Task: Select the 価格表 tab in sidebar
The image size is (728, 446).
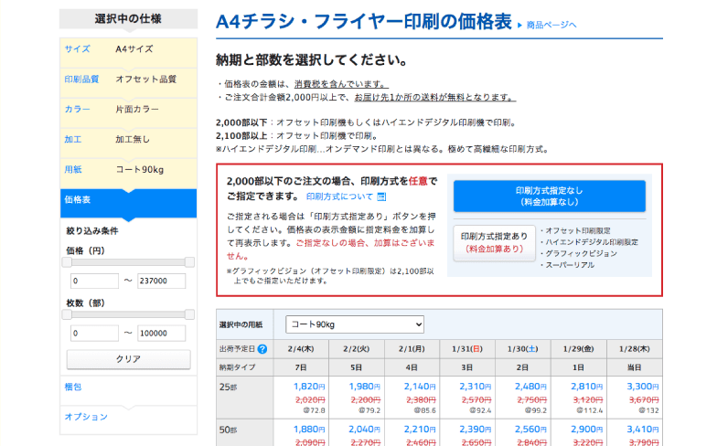Action: pos(128,199)
